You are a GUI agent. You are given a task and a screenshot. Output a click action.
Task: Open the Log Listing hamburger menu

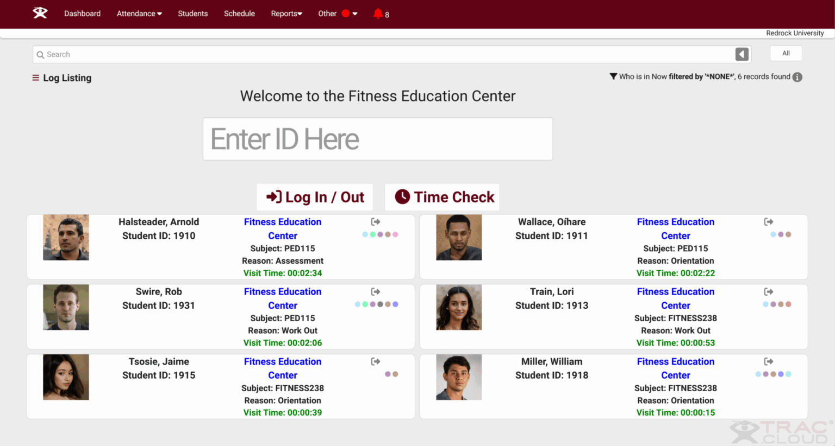point(36,78)
